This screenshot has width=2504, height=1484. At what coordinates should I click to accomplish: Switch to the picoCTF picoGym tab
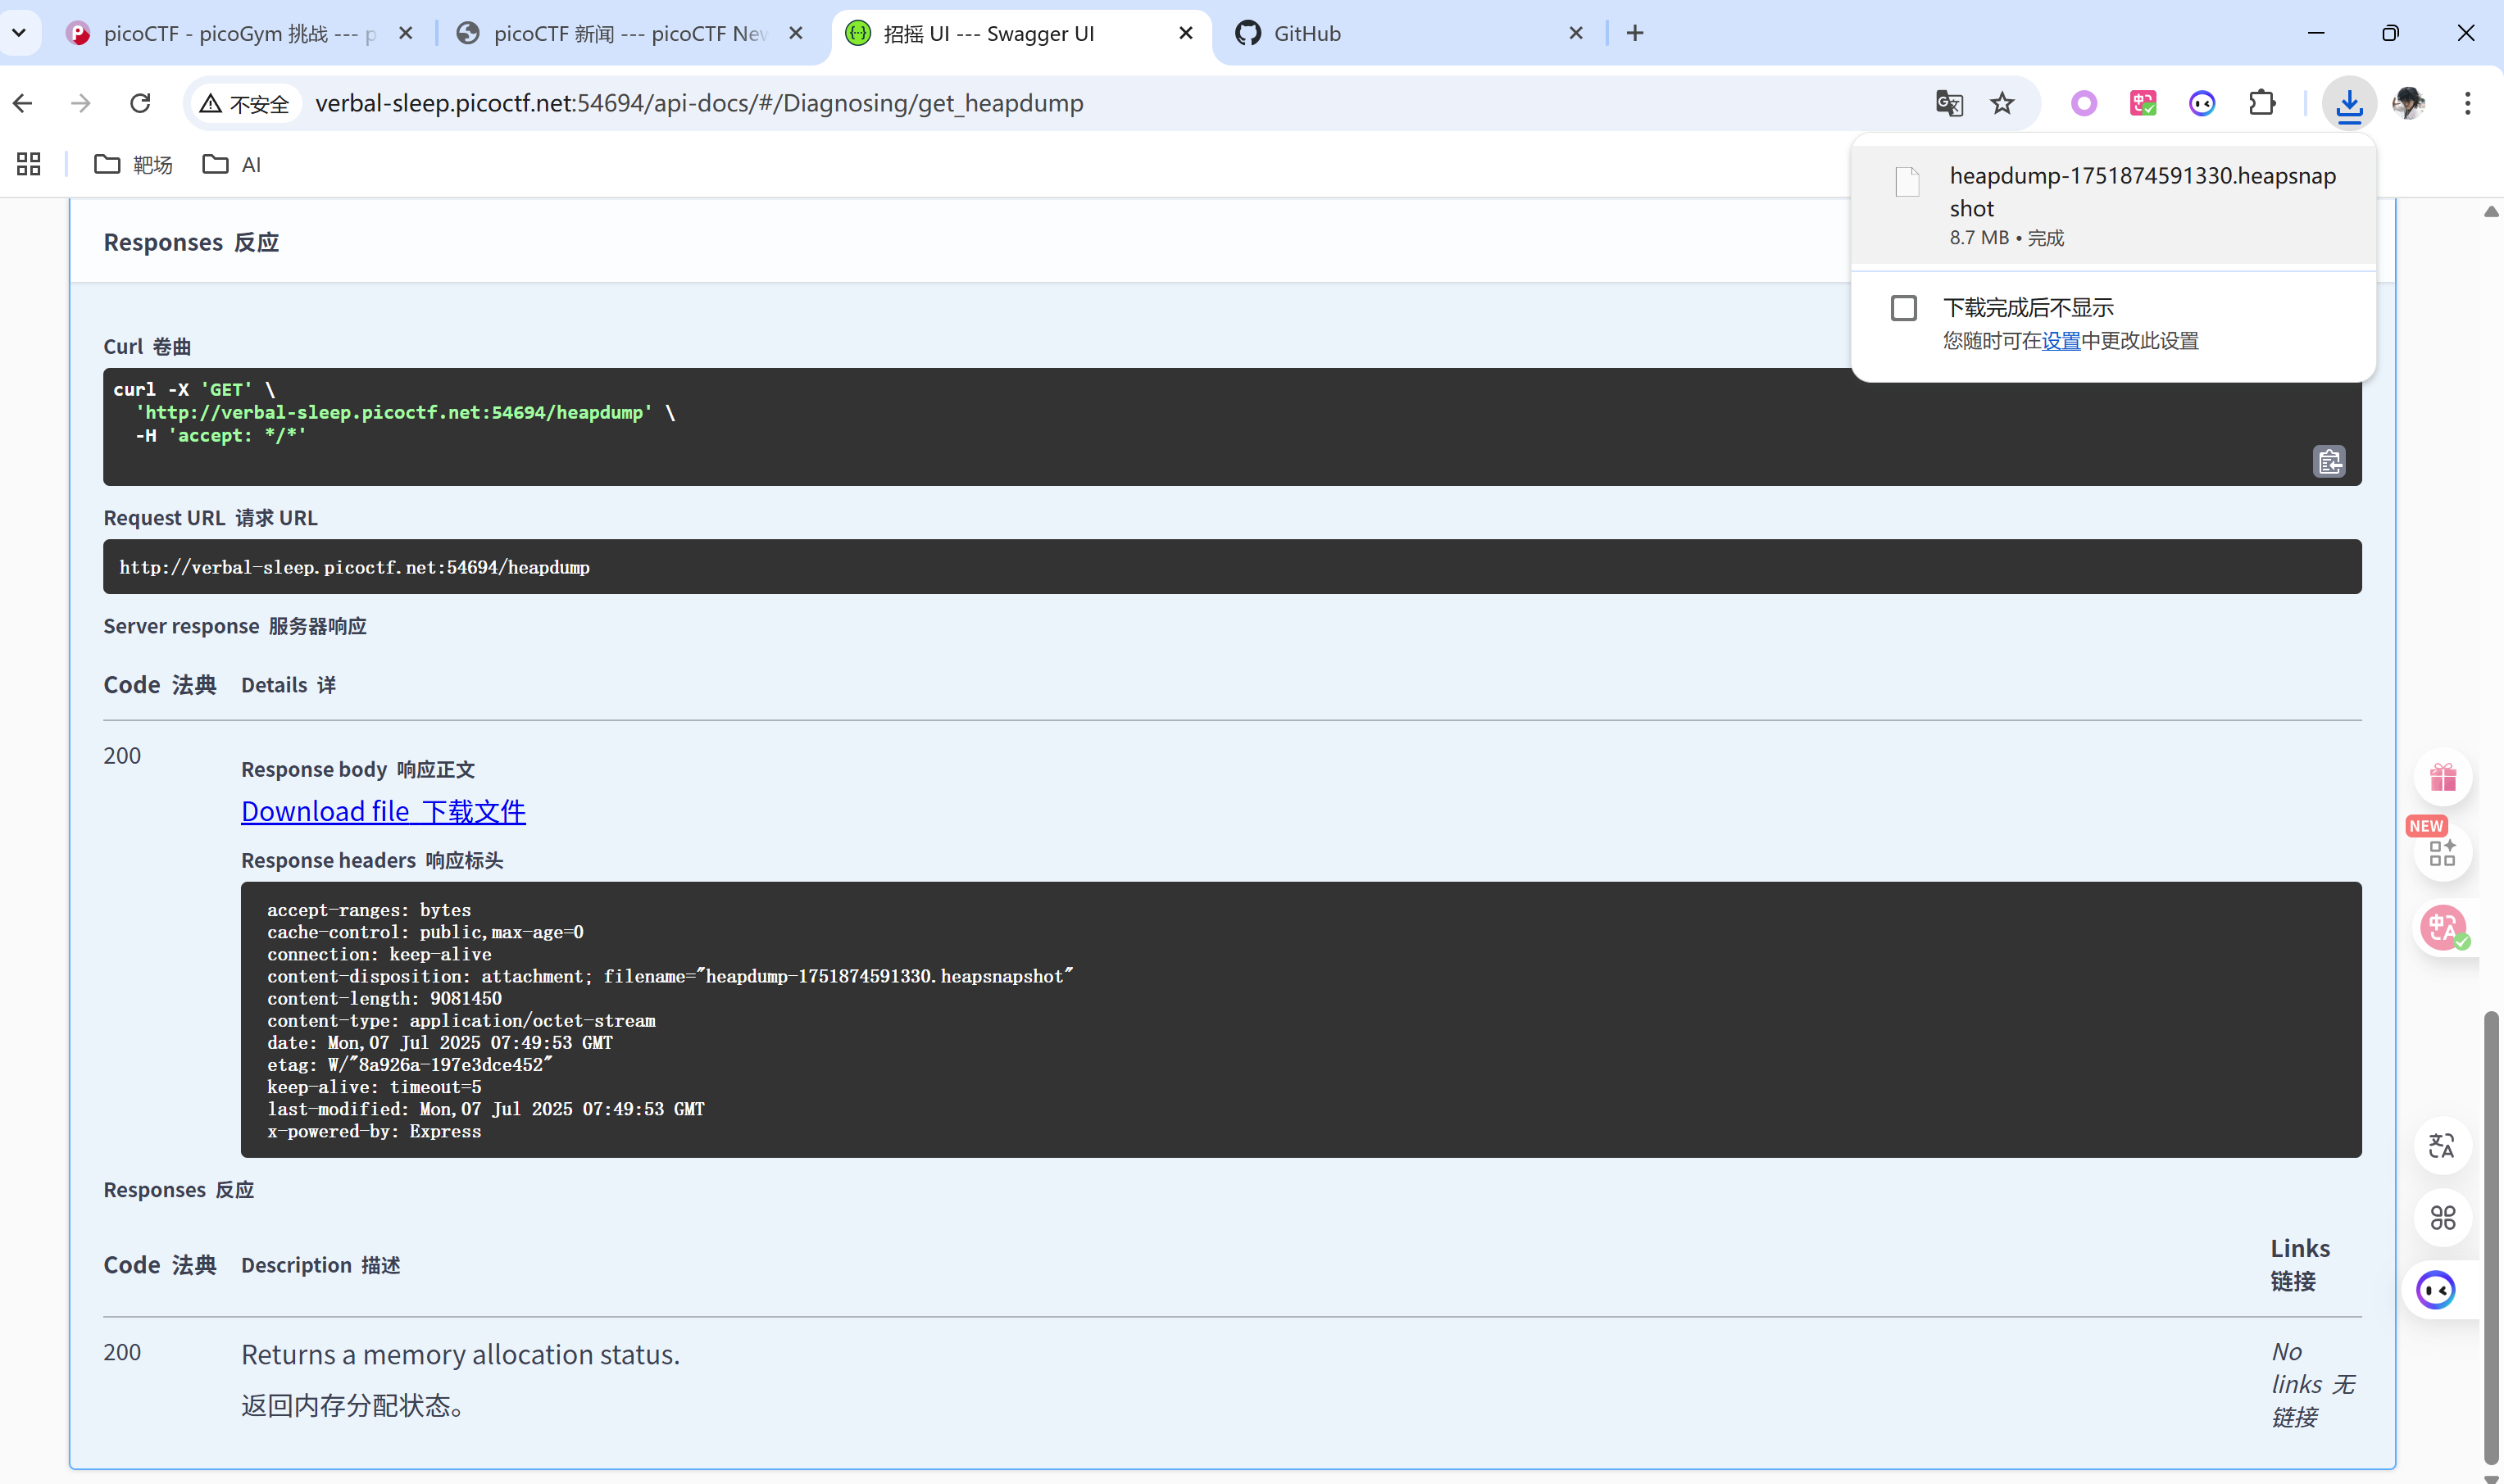[x=230, y=33]
